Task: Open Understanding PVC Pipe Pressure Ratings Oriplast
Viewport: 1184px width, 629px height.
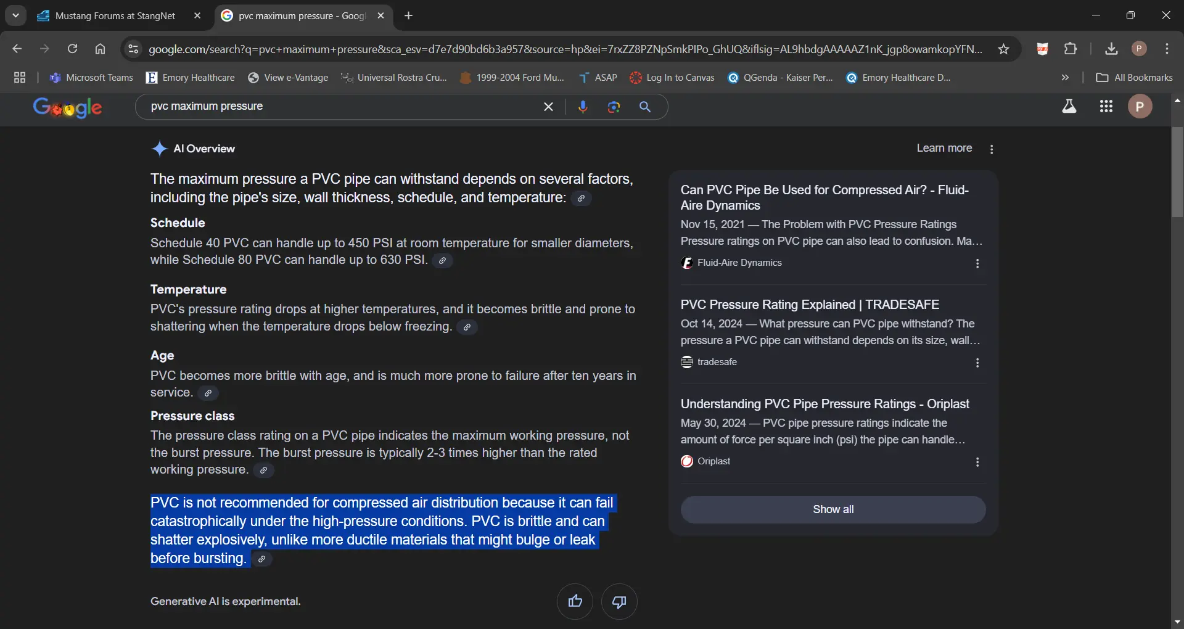Action: tap(824, 403)
